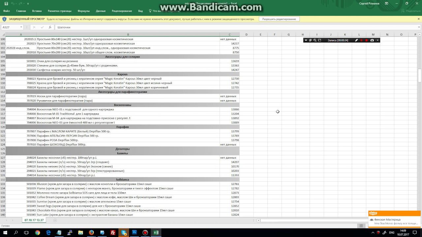Click the Bandicam window-select icon
The width and height of the screenshot is (422, 237).
(310, 40)
